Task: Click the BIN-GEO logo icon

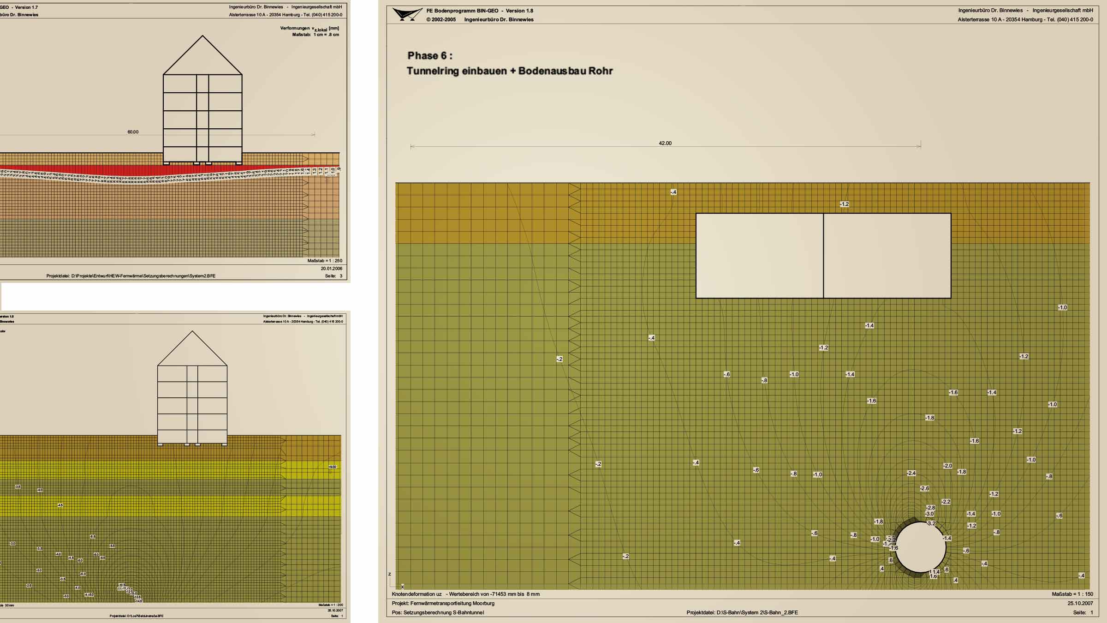Action: pyautogui.click(x=407, y=14)
